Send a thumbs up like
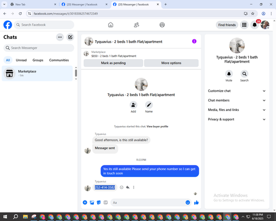 point(197,203)
